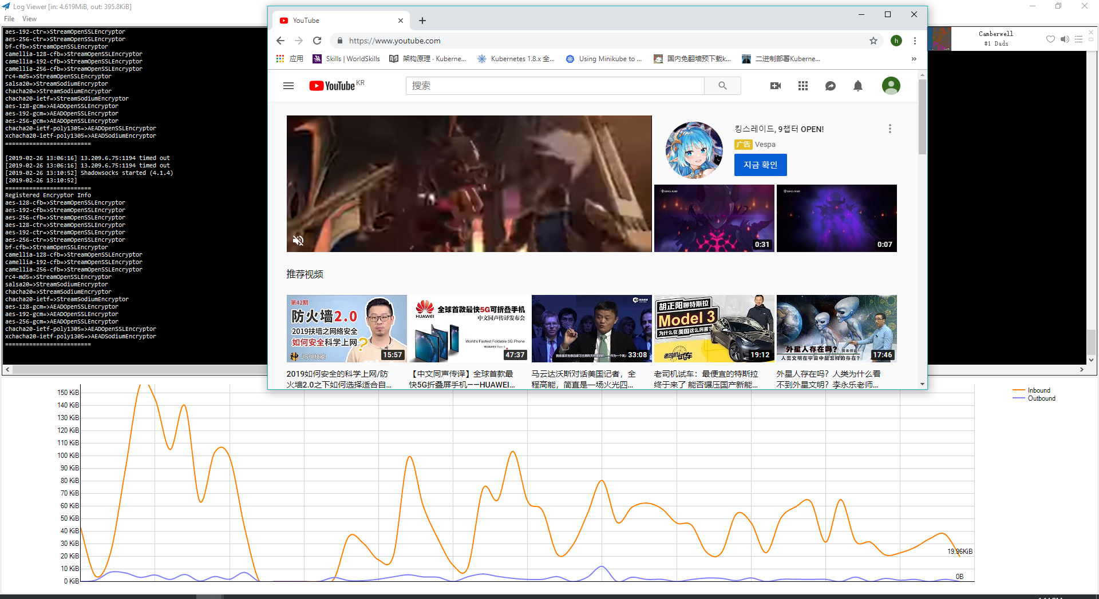
Task: Click the Outbound legend entry
Action: coord(1034,398)
